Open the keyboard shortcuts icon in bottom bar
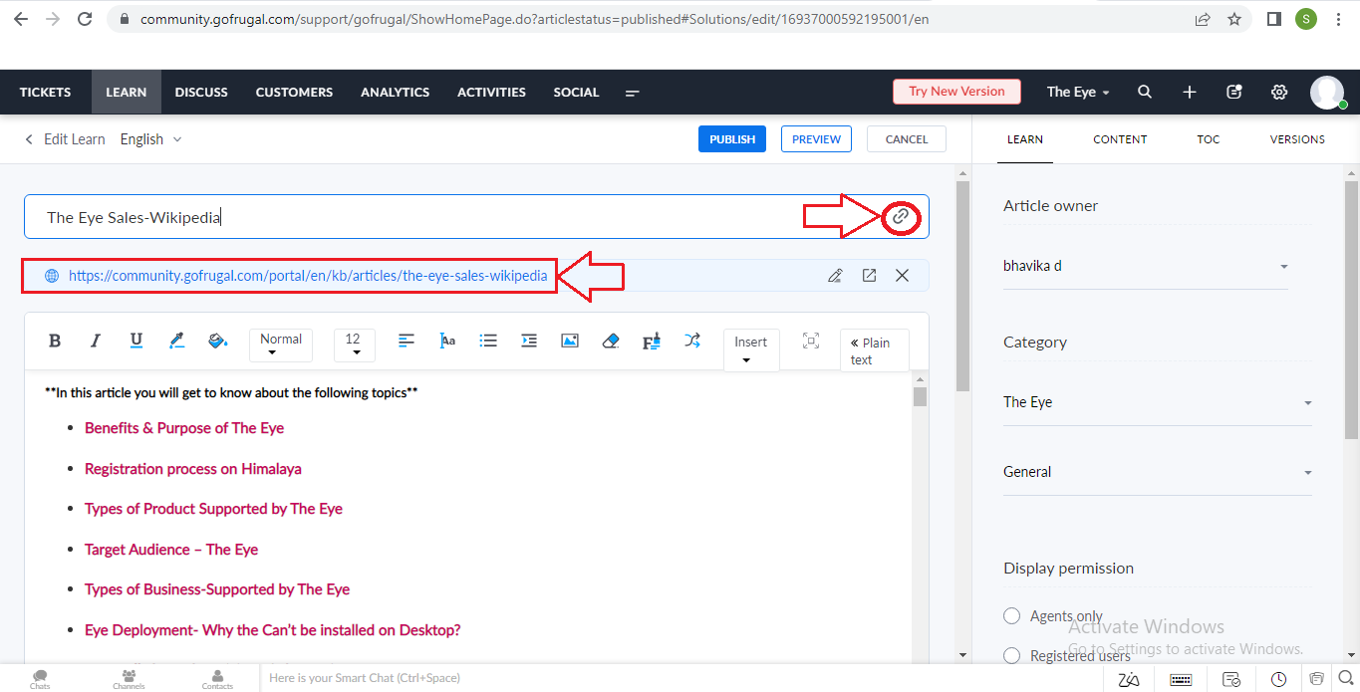Viewport: 1360px width, 692px height. tap(1182, 679)
